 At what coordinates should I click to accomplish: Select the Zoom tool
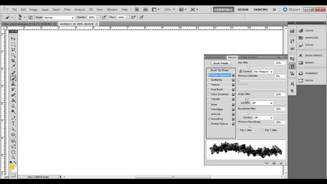coord(13,157)
